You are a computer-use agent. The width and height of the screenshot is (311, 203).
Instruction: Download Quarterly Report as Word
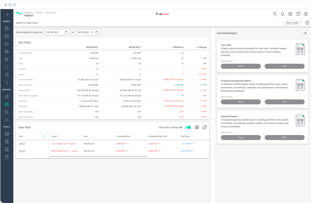click(241, 137)
